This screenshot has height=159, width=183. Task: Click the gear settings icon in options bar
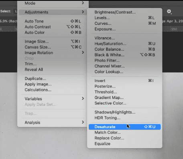point(169,12)
